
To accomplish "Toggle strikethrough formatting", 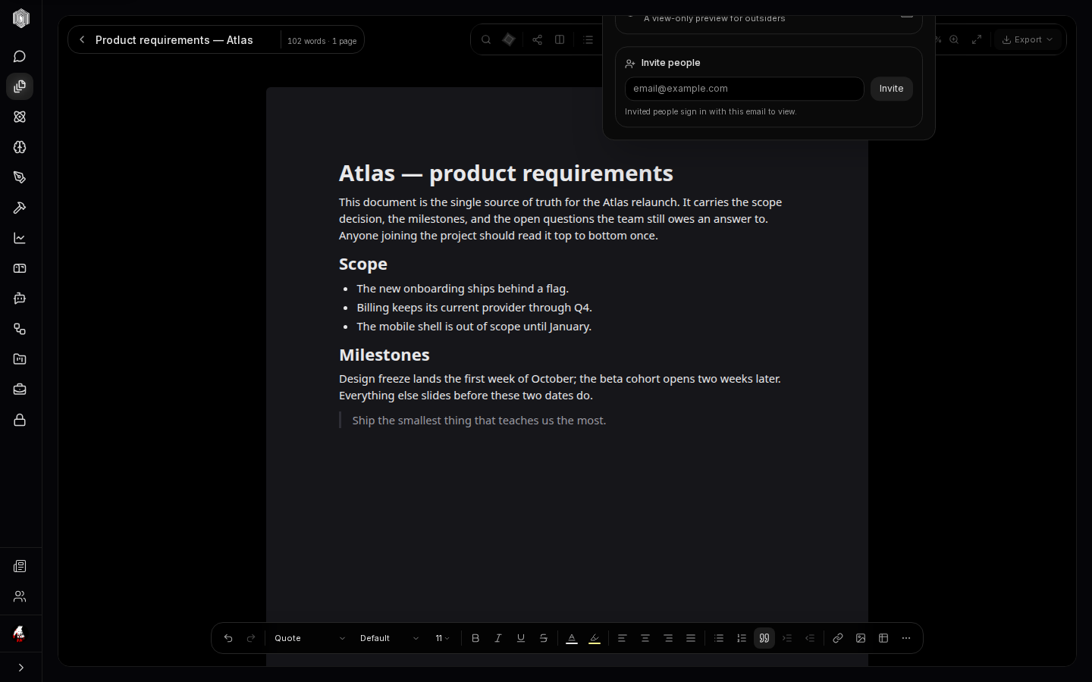I will [544, 638].
